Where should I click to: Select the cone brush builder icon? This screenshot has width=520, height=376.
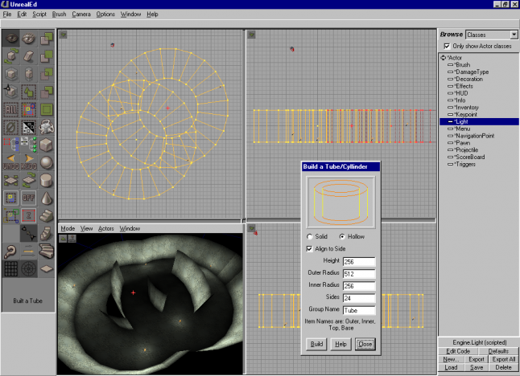(x=47, y=198)
